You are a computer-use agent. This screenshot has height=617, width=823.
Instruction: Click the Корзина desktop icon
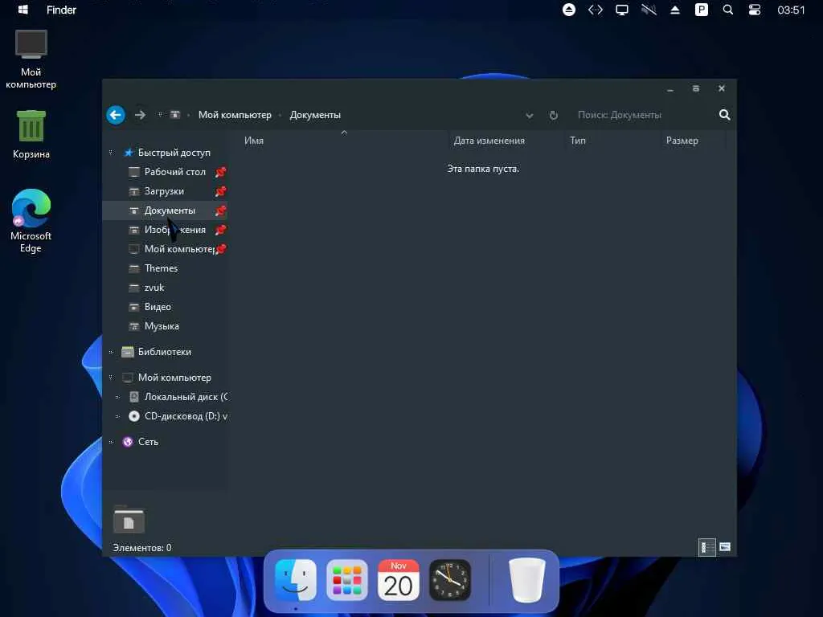click(x=31, y=134)
